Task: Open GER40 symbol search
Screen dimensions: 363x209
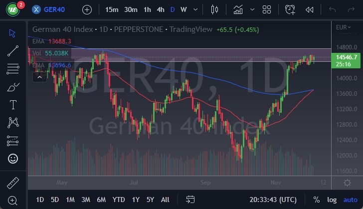Action: [x=49, y=9]
